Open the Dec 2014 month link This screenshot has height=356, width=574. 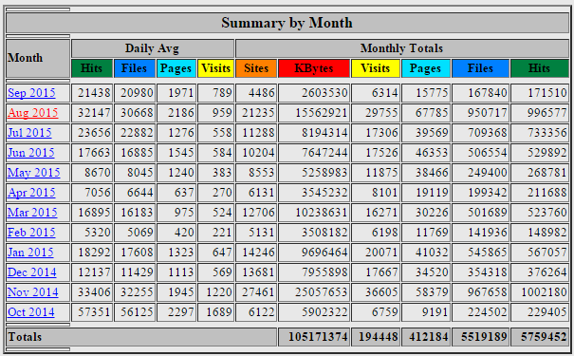tap(32, 272)
